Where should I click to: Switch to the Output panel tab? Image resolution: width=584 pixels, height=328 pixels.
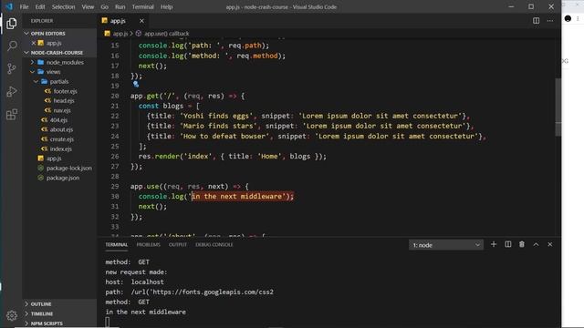coord(178,245)
